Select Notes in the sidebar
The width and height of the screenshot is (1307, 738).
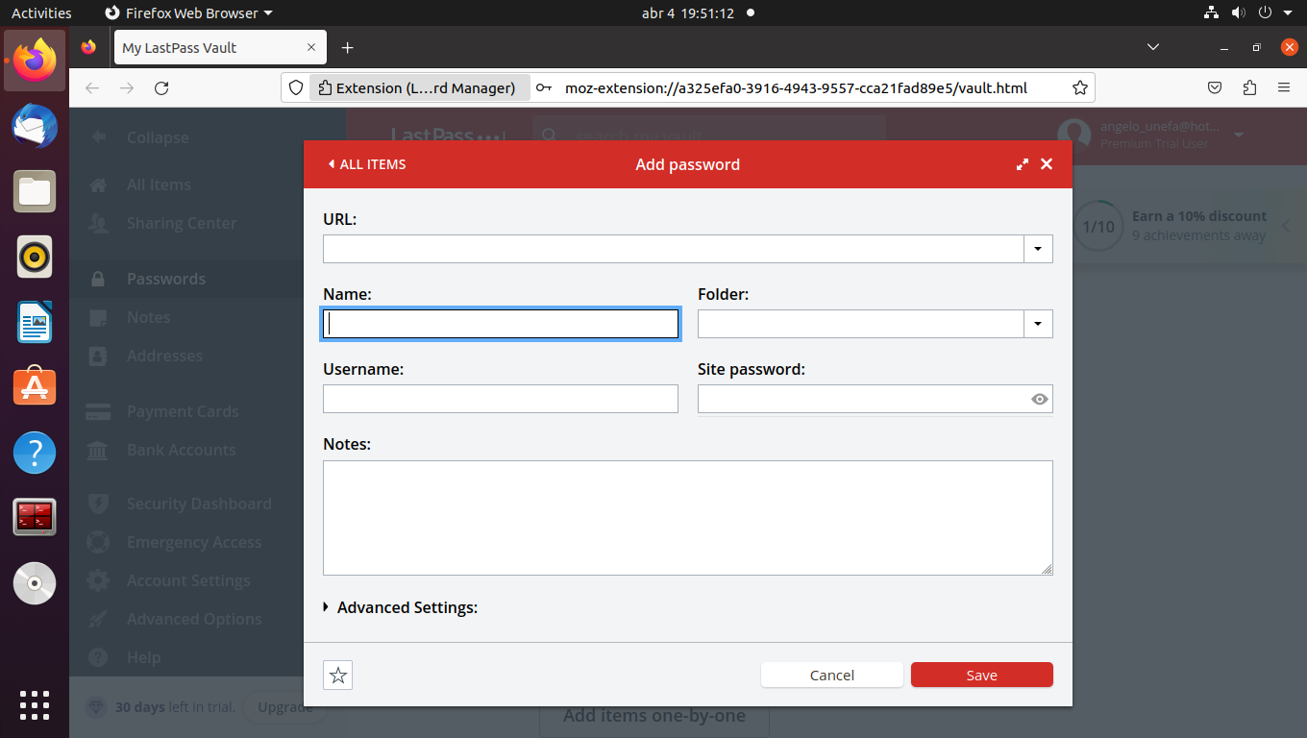[x=148, y=317]
